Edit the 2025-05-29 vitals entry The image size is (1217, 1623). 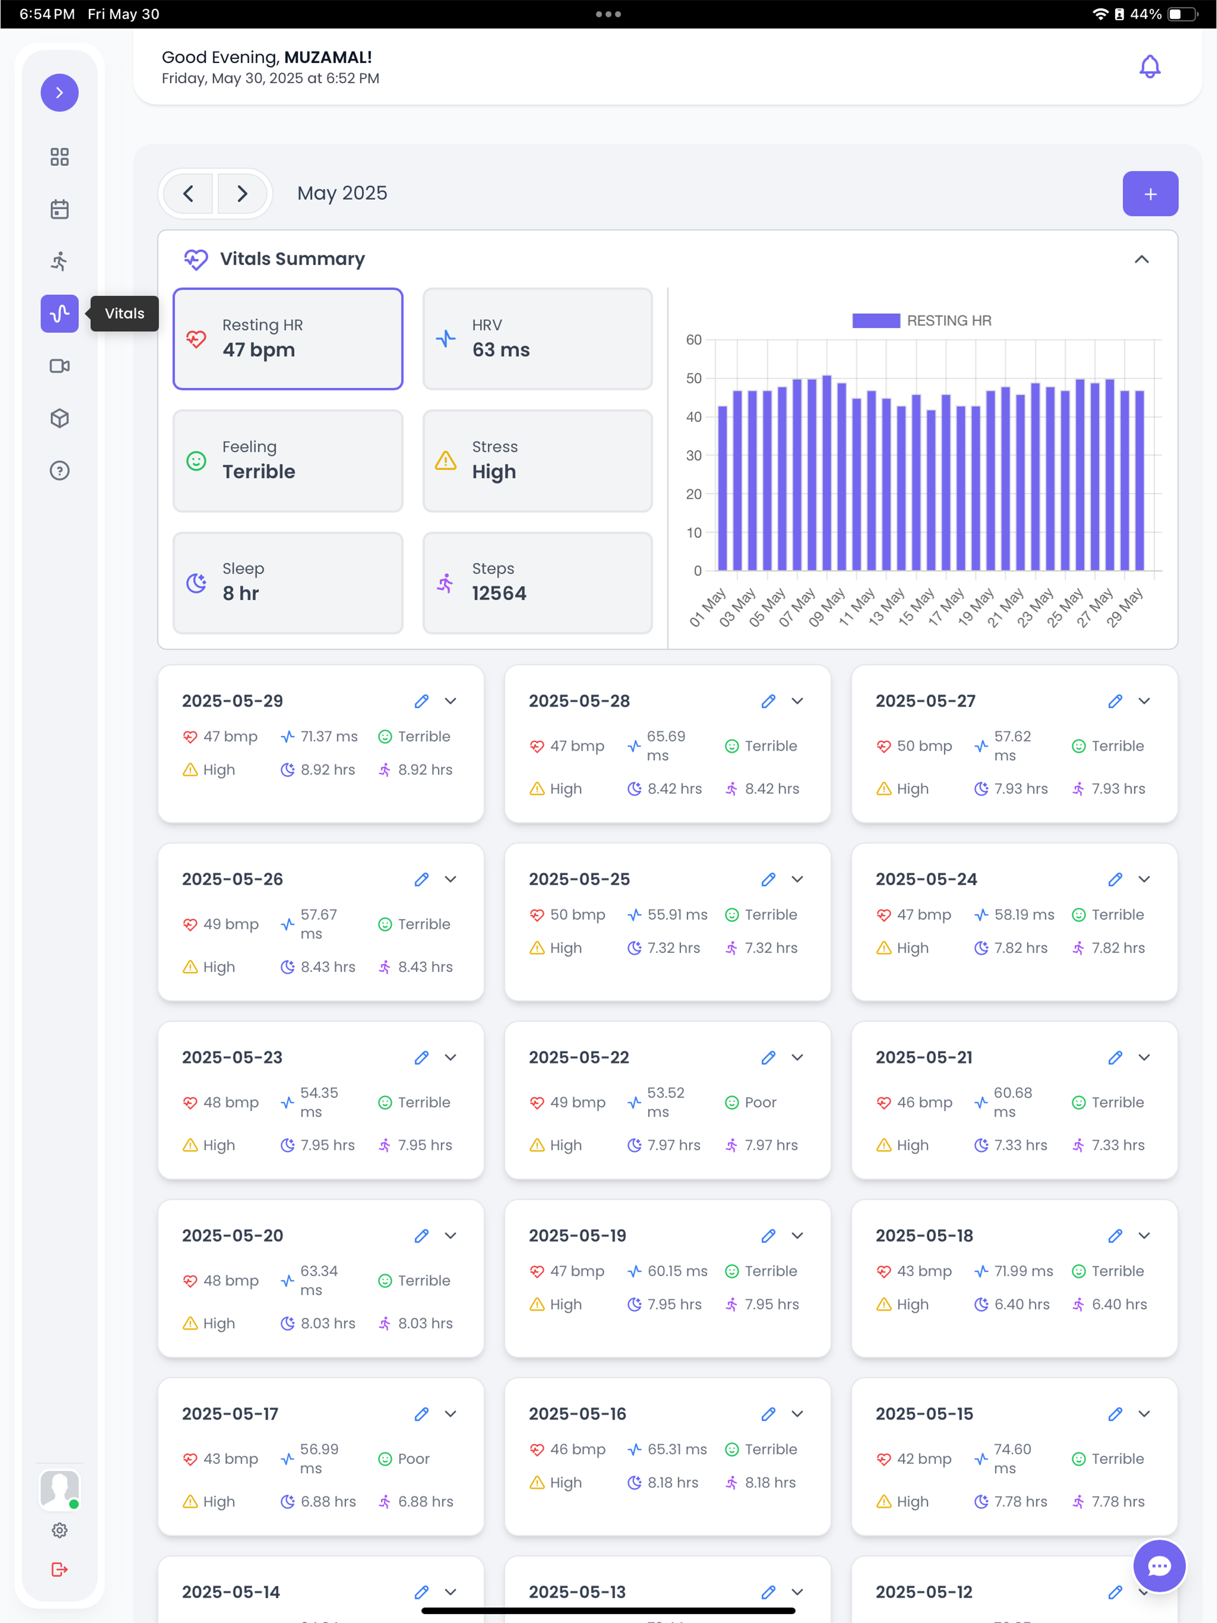click(421, 701)
